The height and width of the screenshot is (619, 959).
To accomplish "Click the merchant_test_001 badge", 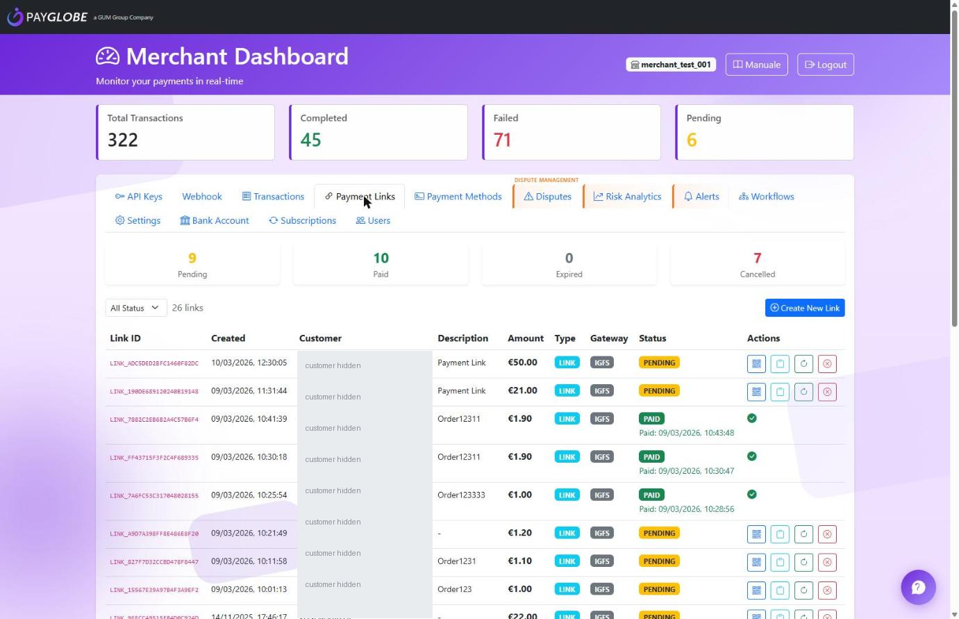I will coord(671,65).
